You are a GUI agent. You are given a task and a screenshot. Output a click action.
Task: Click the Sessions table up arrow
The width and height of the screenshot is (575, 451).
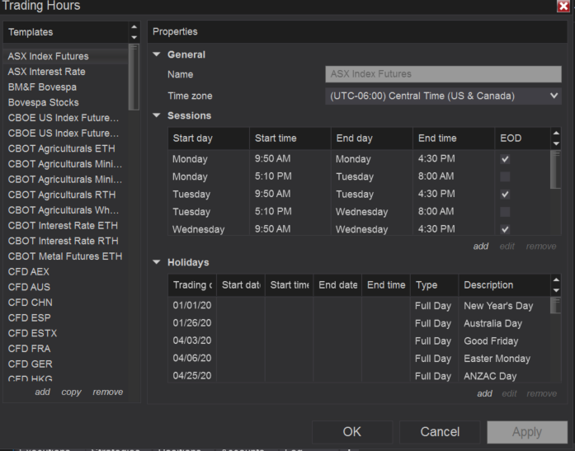click(556, 133)
